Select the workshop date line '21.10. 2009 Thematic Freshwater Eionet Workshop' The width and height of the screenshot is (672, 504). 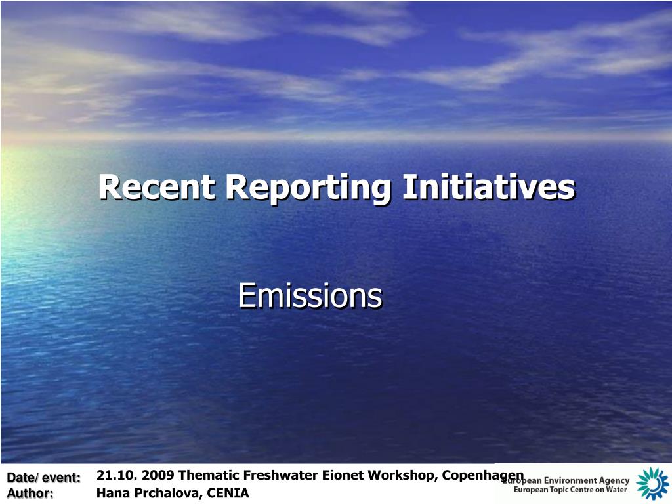tap(266, 475)
